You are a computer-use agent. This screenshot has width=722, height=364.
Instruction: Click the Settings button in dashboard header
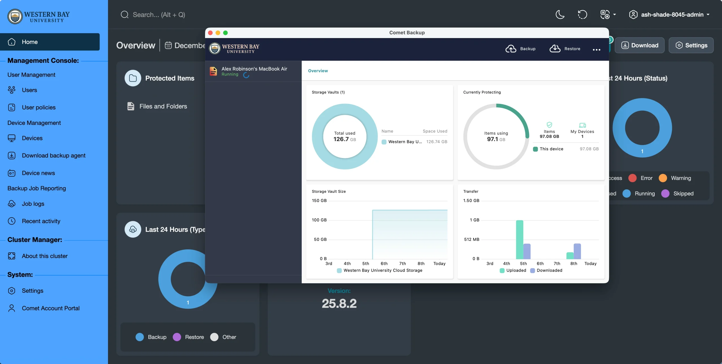(691, 45)
